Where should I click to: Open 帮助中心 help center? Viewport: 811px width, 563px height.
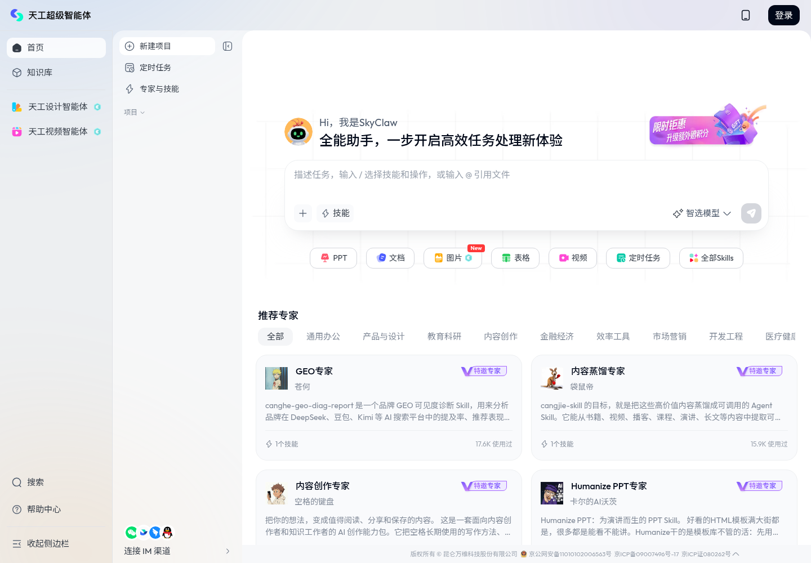pos(56,510)
